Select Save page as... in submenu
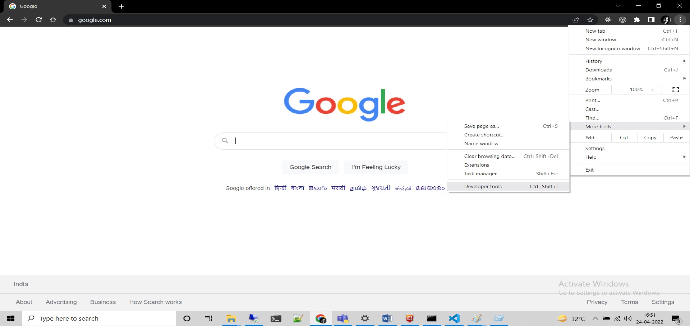The width and height of the screenshot is (690, 326). [509, 126]
